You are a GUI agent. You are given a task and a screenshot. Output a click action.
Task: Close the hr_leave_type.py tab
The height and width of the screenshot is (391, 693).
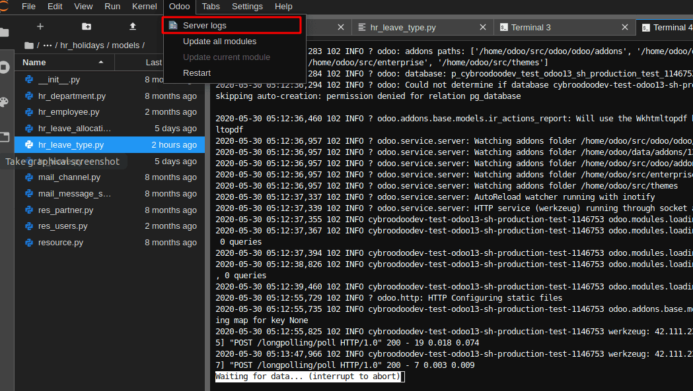tap(483, 27)
